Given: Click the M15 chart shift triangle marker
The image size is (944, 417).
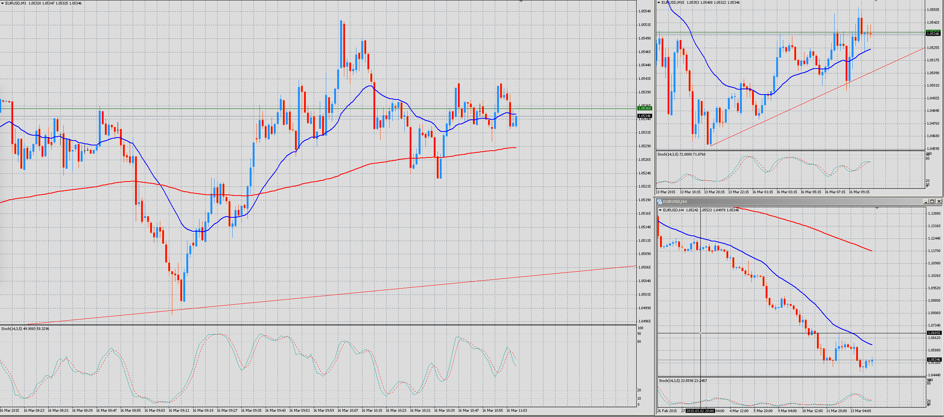Looking at the screenshot, I should pyautogui.click(x=876, y=1).
